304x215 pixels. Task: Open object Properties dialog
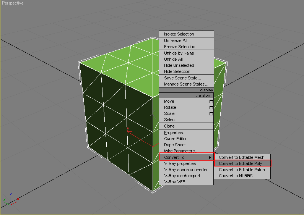(x=186, y=133)
